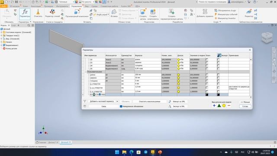Check the Key box for the 200 mm row
This screenshot has height=156, width=277.
pyautogui.click(x=207, y=75)
